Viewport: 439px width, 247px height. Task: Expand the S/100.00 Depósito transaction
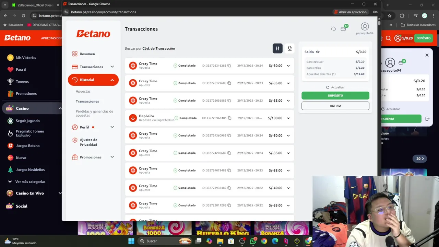288,118
